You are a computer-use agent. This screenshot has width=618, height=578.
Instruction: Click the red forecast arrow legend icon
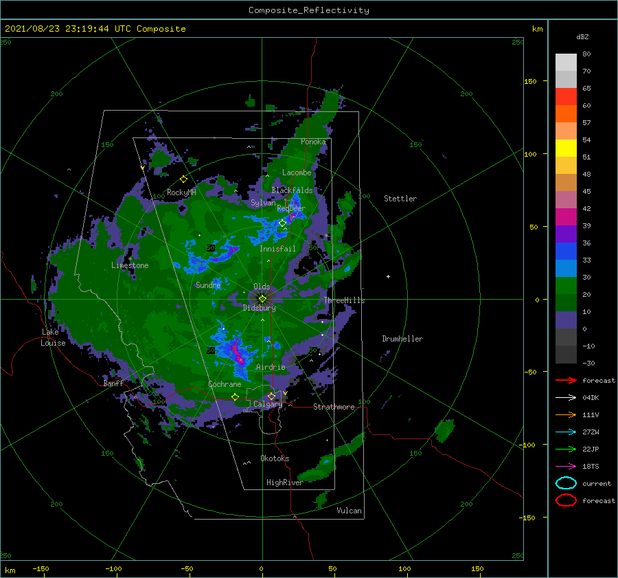pyautogui.click(x=566, y=380)
